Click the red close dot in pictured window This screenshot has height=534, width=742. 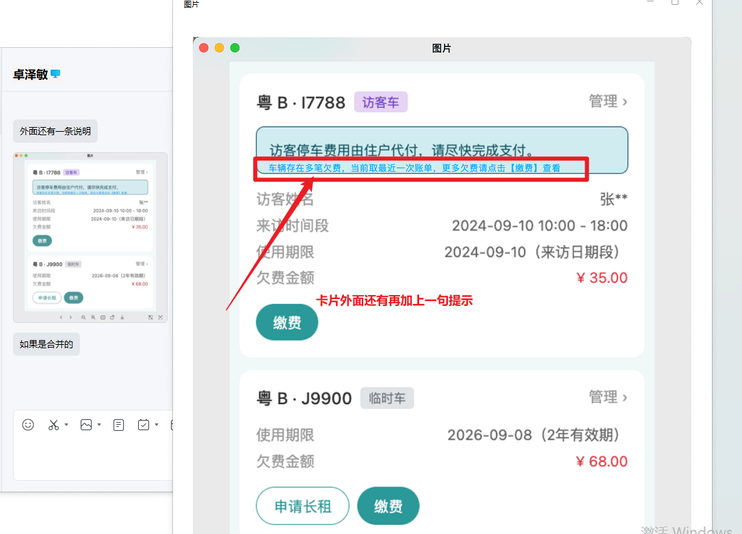[x=204, y=48]
